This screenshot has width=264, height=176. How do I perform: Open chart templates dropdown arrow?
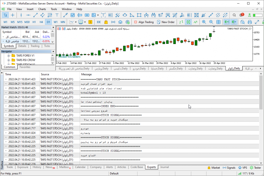point(85,22)
